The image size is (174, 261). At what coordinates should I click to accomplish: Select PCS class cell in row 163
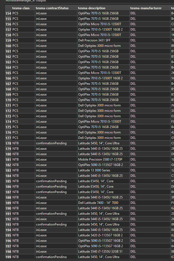[23, 62]
